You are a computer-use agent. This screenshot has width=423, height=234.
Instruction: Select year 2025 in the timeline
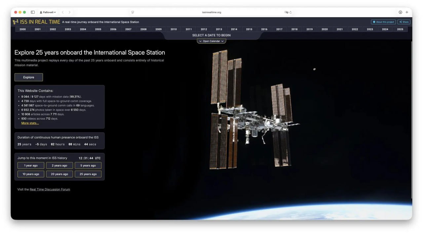[x=400, y=29]
